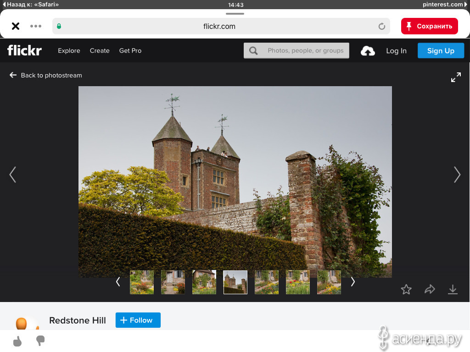The image size is (470, 352).
Task: Open the three-dots browser options menu
Action: 36,26
